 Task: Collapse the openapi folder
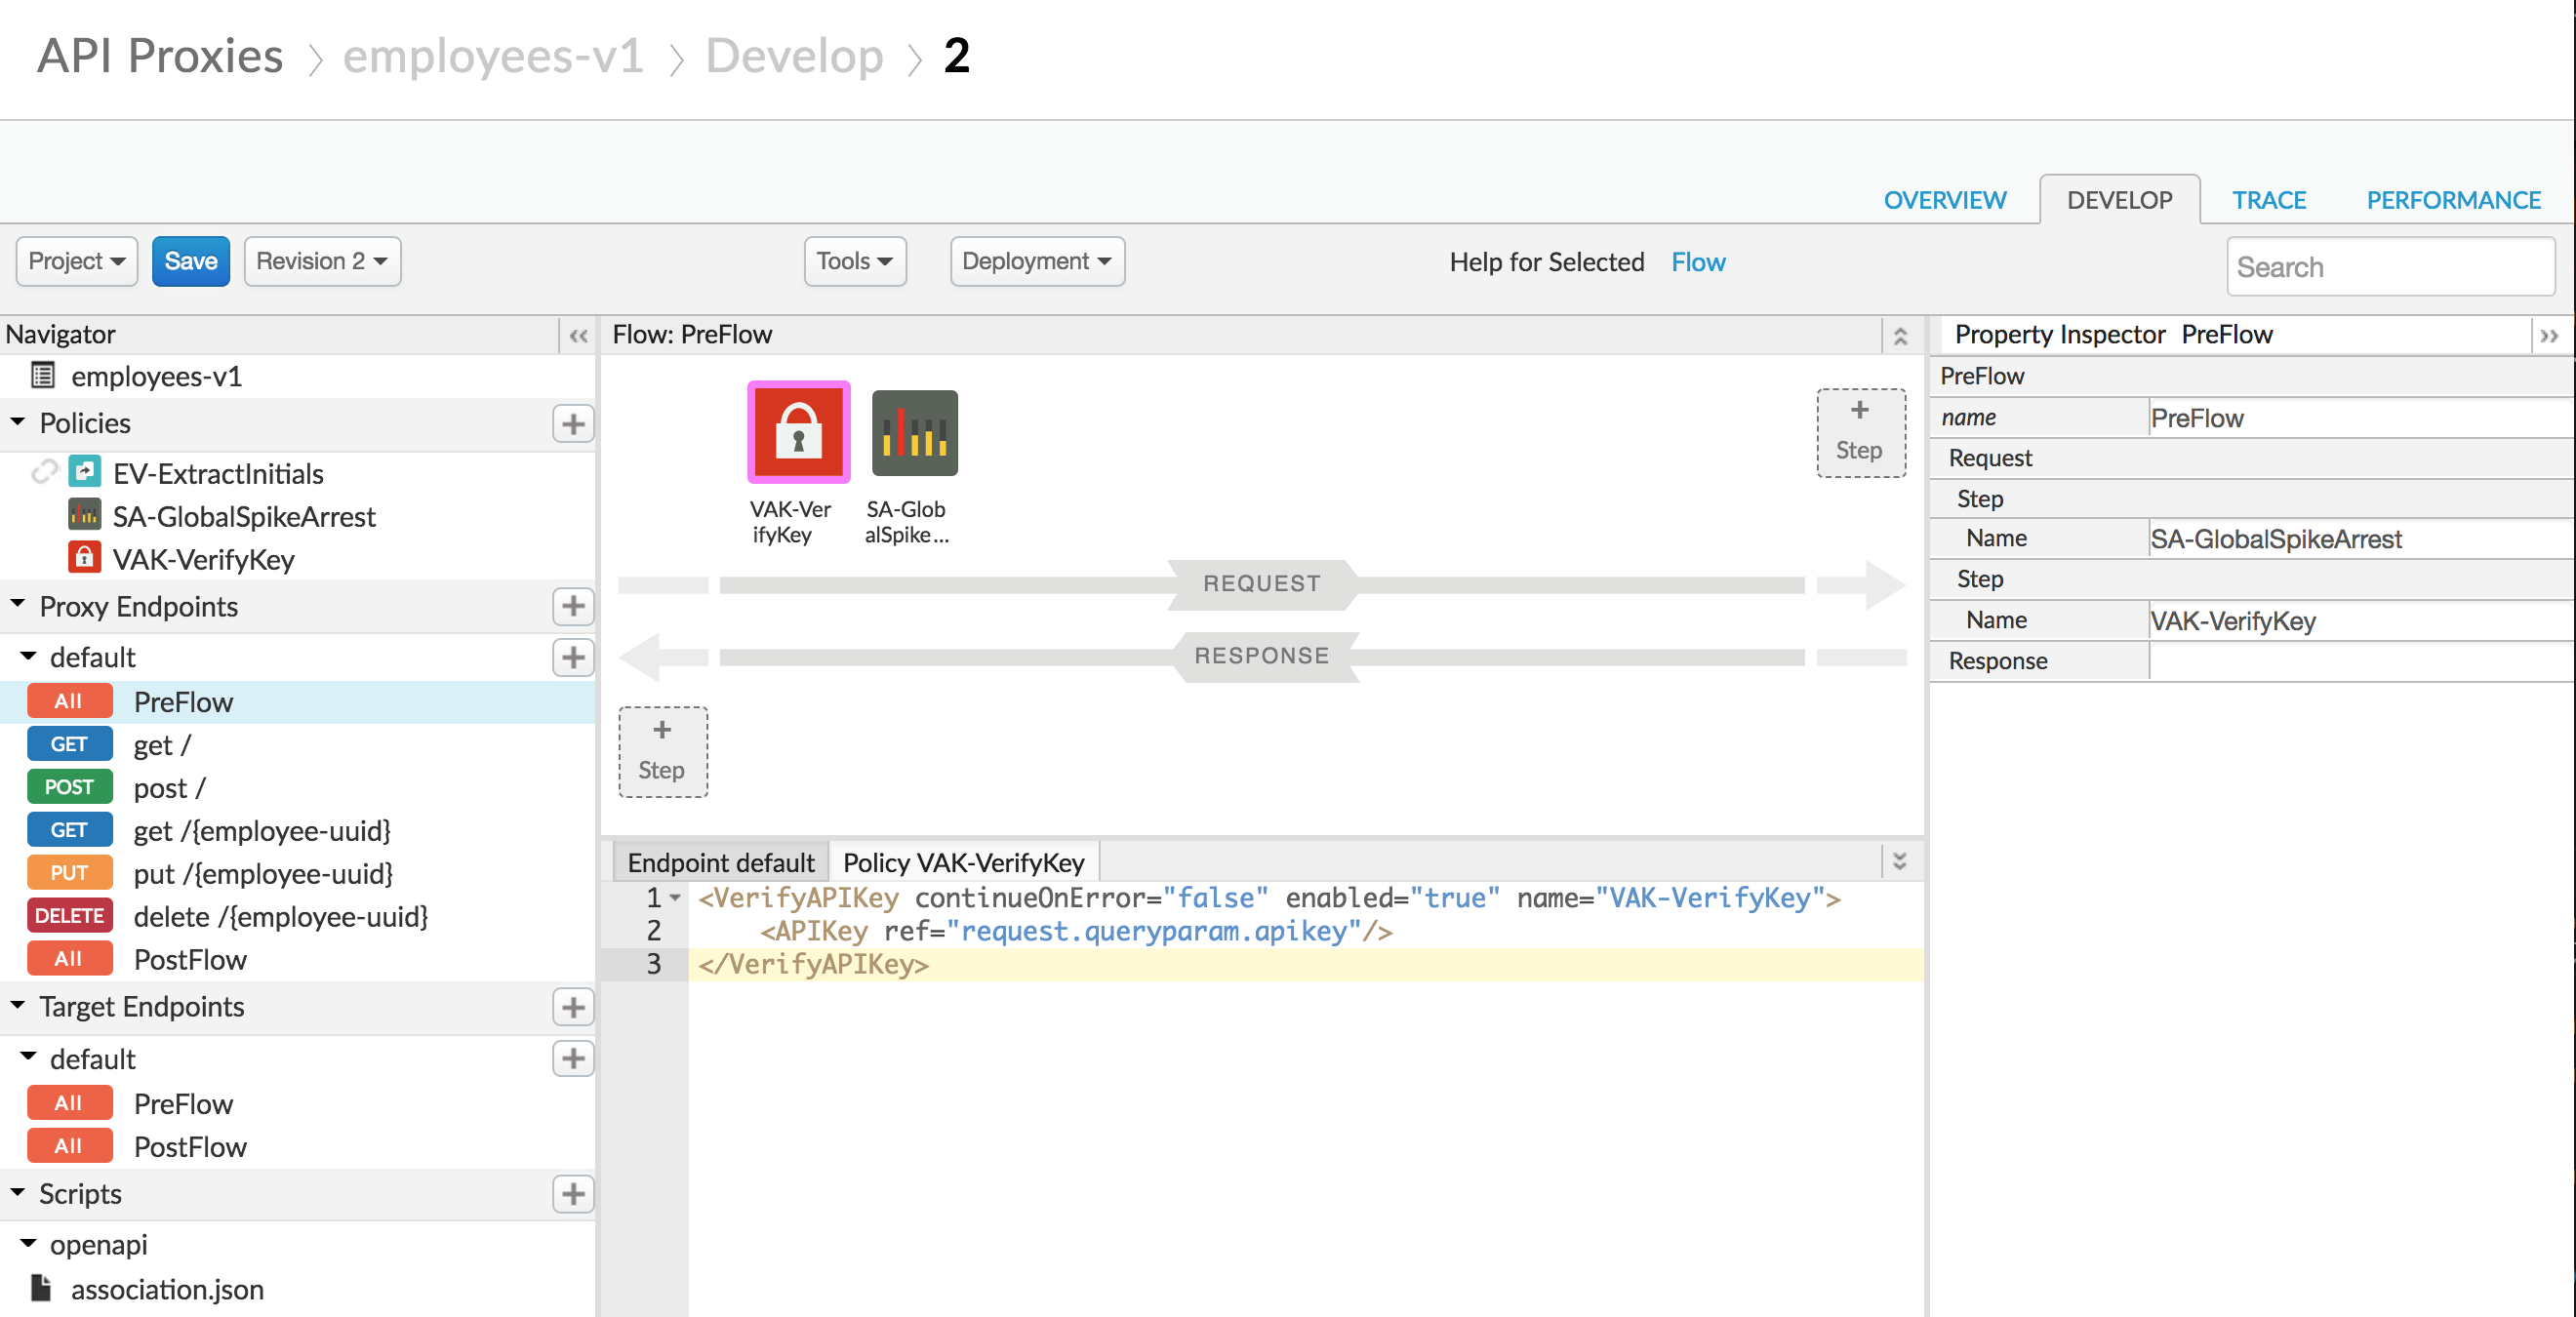pos(28,1243)
